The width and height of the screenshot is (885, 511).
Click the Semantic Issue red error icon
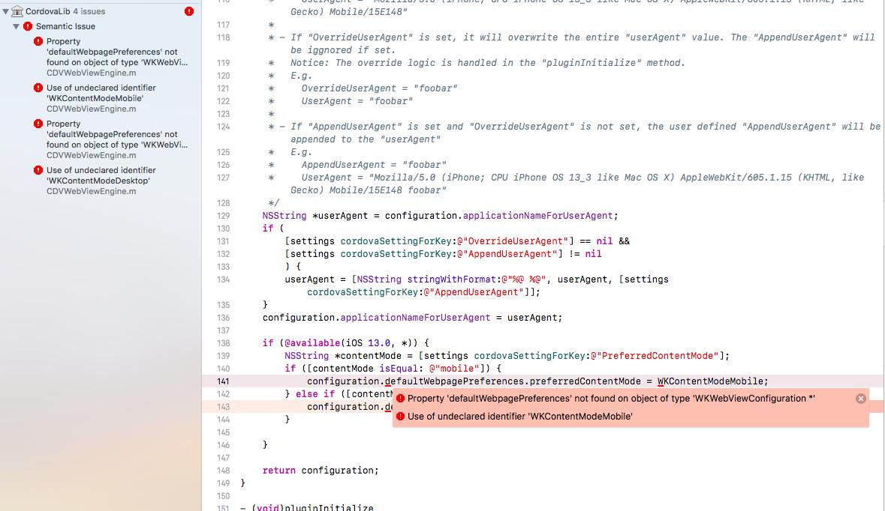[28, 26]
